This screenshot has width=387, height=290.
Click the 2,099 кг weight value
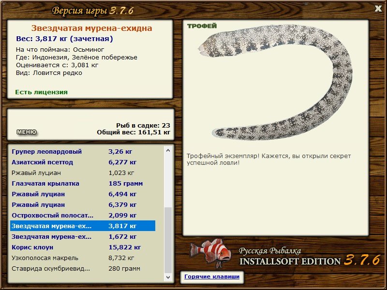pyautogui.click(x=122, y=215)
